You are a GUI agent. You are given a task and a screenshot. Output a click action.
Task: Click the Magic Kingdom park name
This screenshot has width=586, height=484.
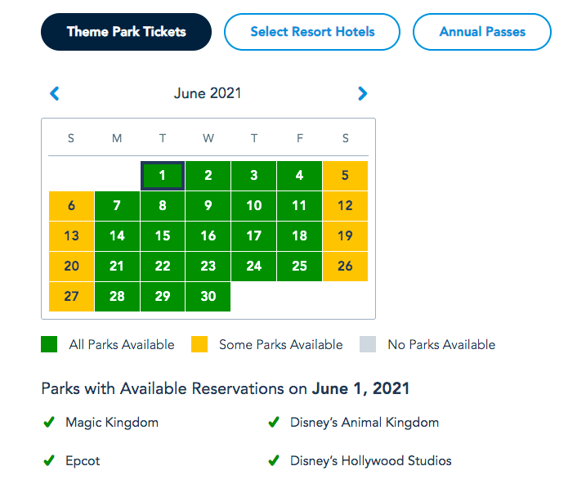pyautogui.click(x=112, y=423)
